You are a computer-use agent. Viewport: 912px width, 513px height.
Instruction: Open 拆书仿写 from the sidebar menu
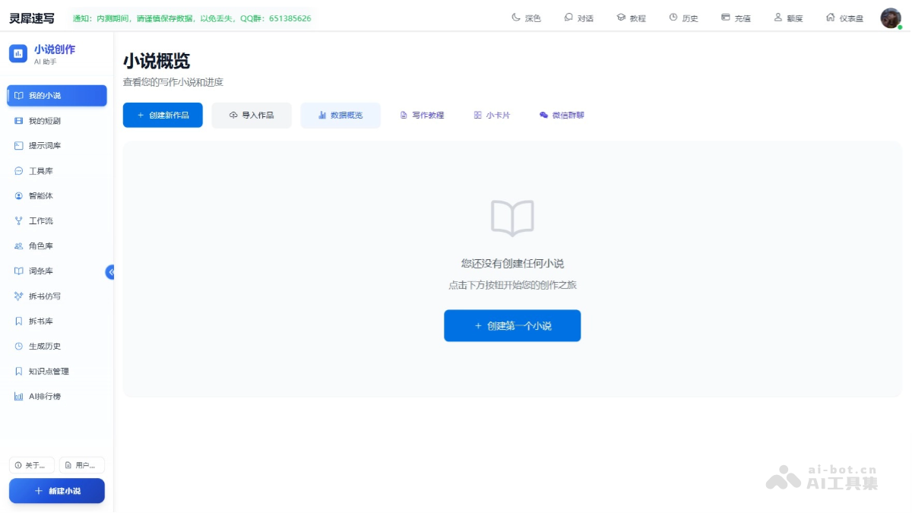pyautogui.click(x=46, y=296)
